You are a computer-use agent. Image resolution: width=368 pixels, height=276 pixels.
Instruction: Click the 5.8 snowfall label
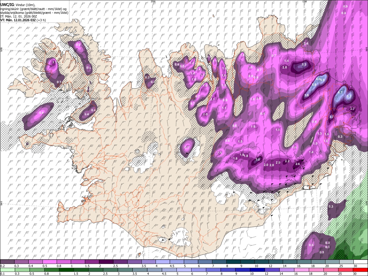pyautogui.click(x=314, y=85)
